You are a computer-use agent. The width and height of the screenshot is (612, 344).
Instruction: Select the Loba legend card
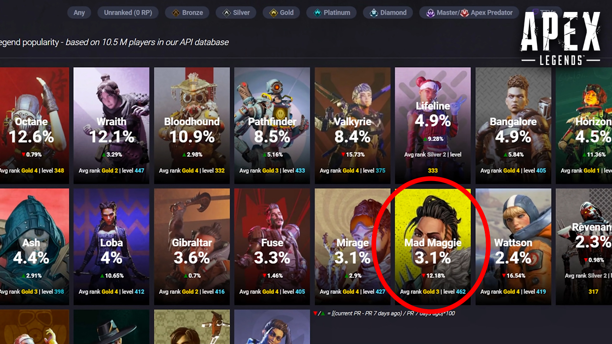point(111,247)
